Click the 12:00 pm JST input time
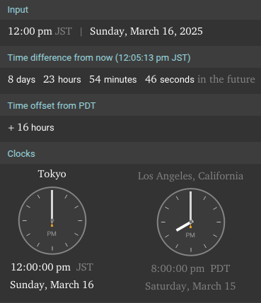261x303 pixels. click(x=40, y=31)
